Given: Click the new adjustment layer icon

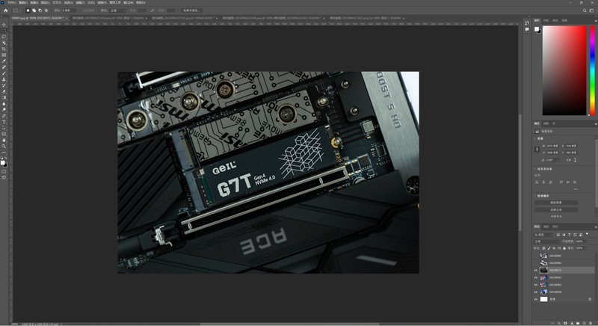Looking at the screenshot, I should point(572,323).
